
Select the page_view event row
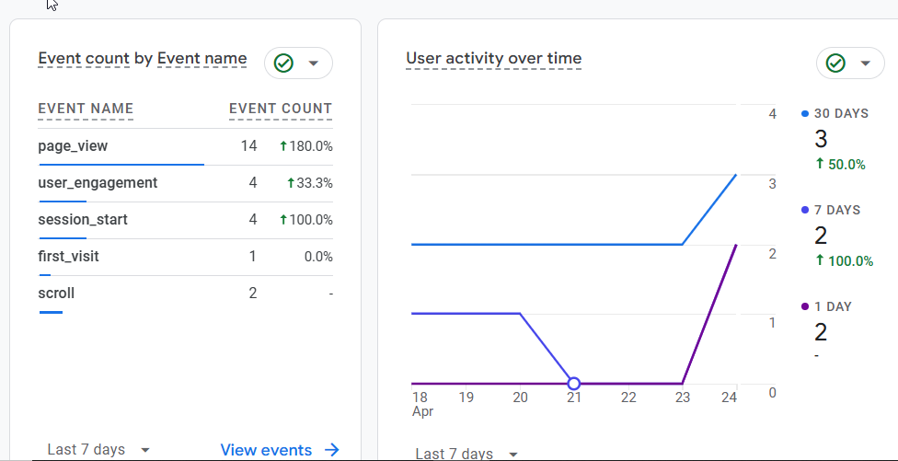[74, 146]
